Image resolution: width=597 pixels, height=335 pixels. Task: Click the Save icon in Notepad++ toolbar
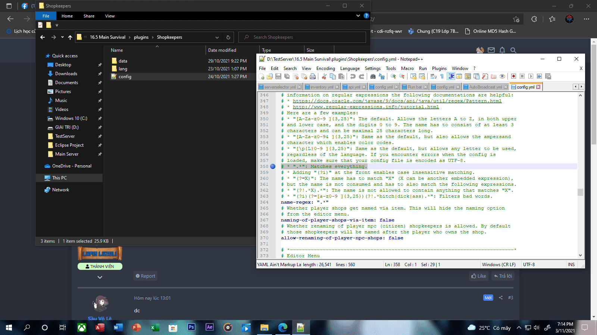pyautogui.click(x=278, y=76)
